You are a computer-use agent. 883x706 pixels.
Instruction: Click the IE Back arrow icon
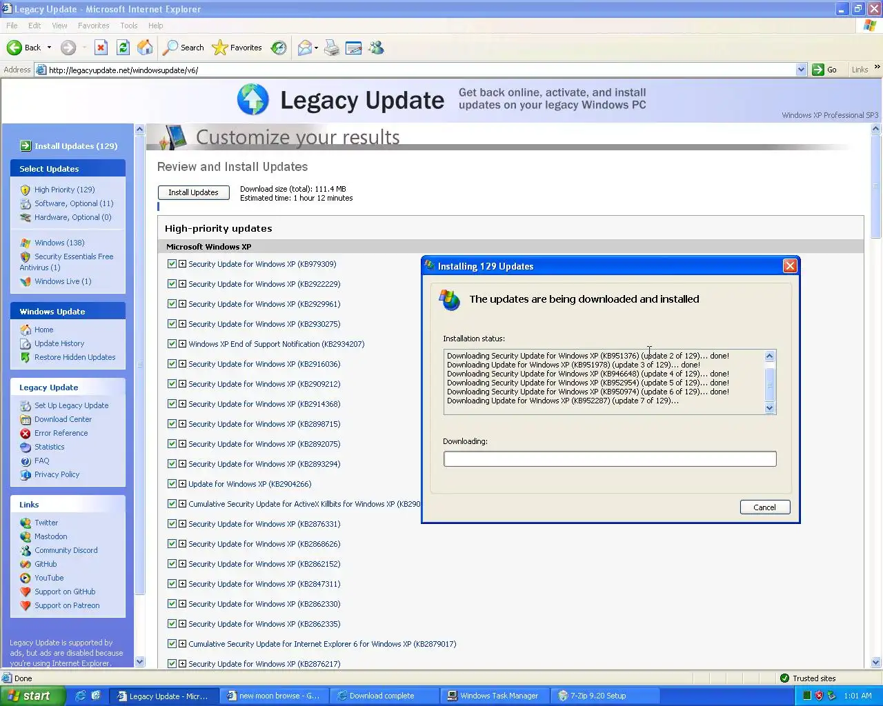14,48
